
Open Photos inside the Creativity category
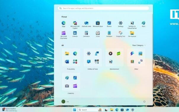[75, 78]
